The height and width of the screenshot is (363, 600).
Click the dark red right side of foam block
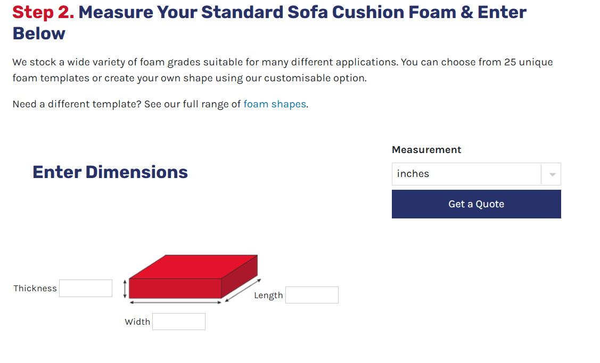(x=240, y=277)
